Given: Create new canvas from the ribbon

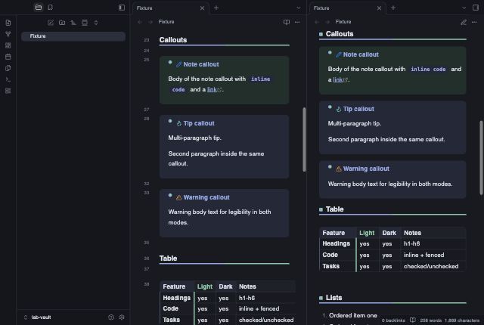Looking at the screenshot, I should 8,45.
